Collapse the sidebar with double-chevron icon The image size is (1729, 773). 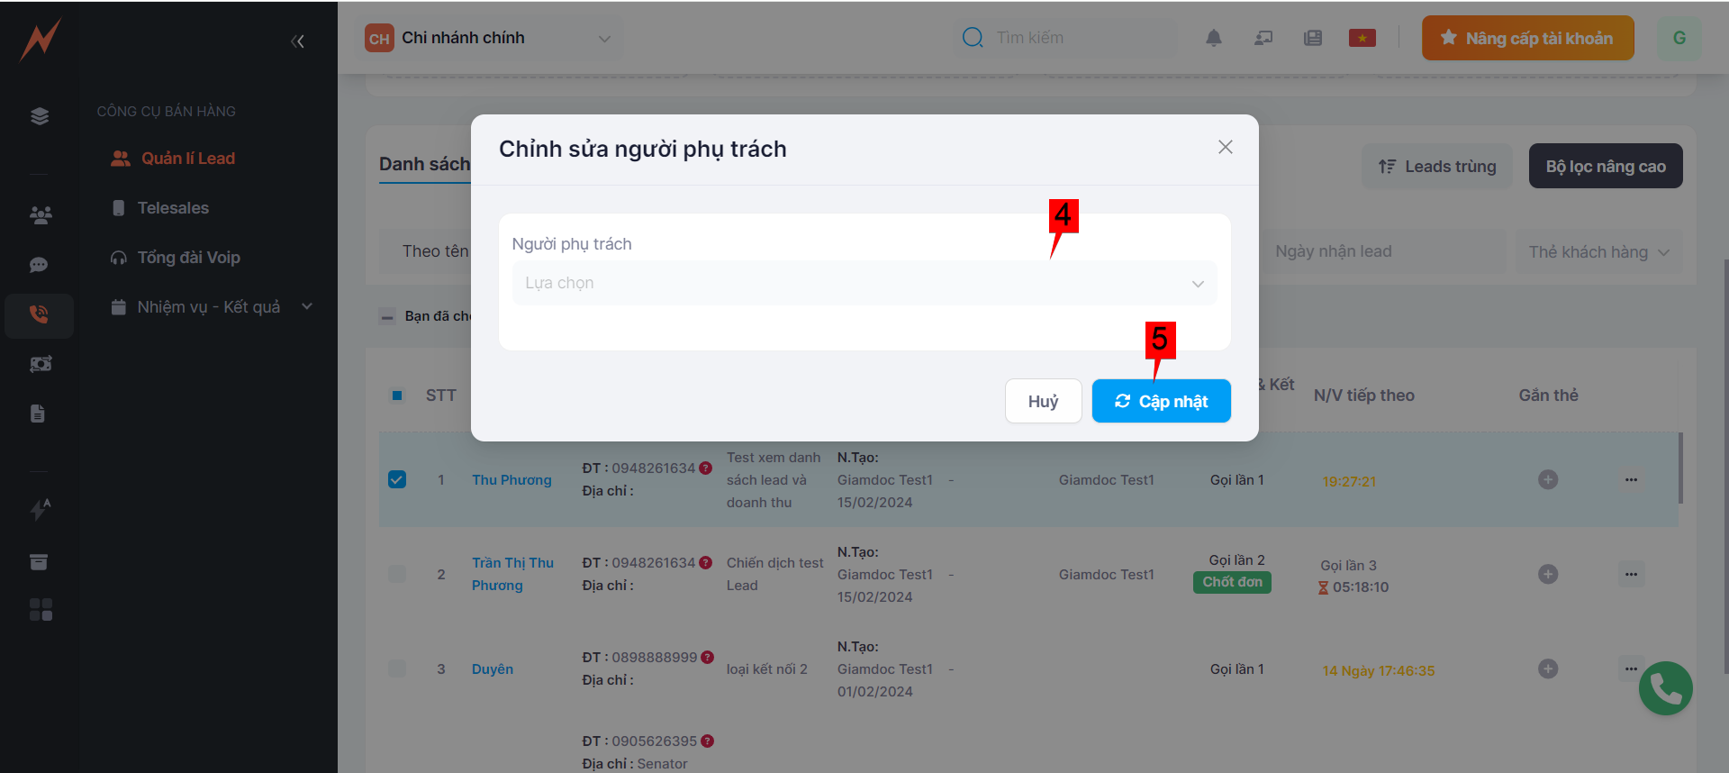[x=297, y=41]
